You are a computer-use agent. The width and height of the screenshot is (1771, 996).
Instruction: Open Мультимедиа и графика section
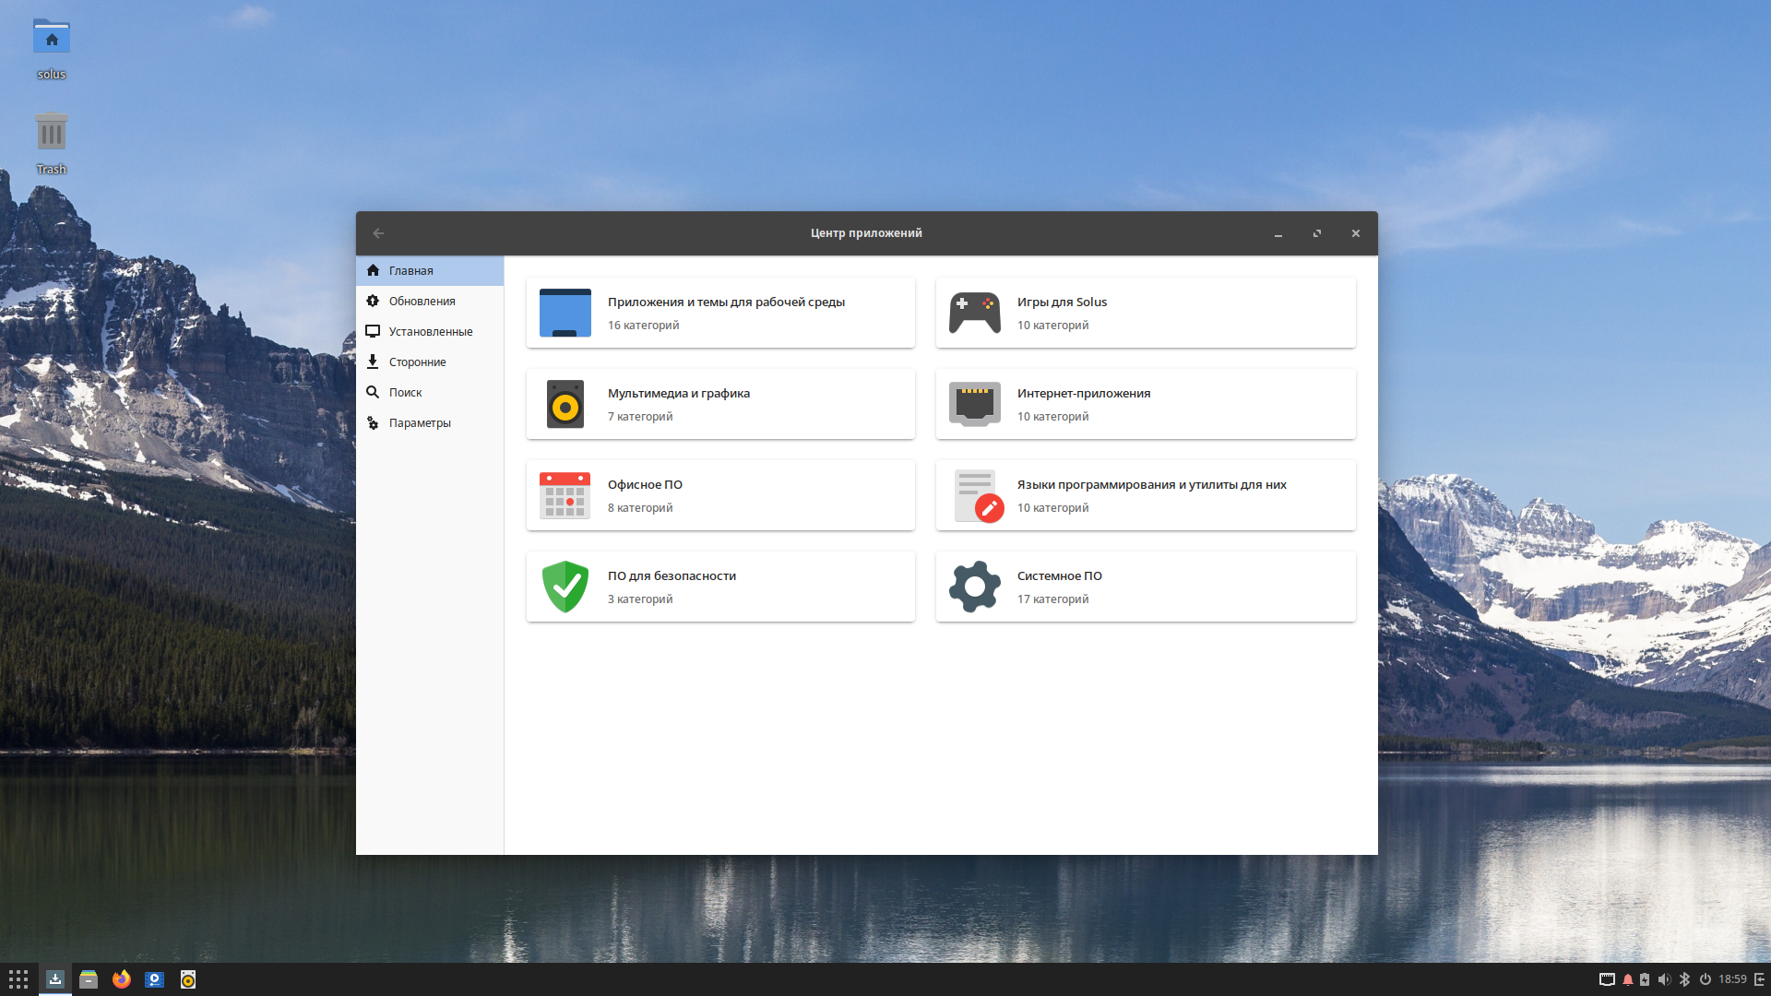pyautogui.click(x=719, y=404)
